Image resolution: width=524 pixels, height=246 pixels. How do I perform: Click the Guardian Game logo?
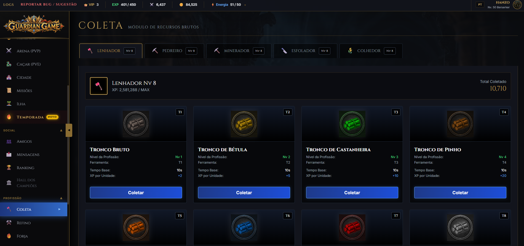pyautogui.click(x=34, y=25)
